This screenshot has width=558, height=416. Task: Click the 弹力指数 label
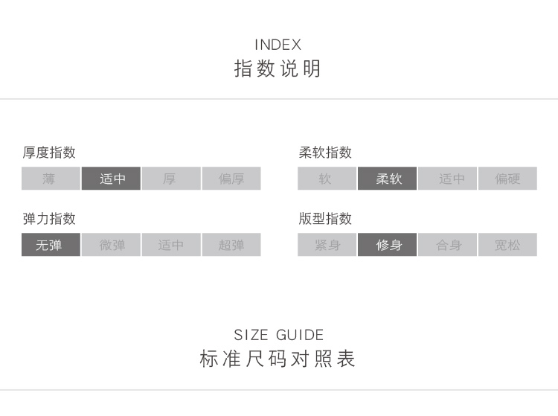click(x=49, y=219)
